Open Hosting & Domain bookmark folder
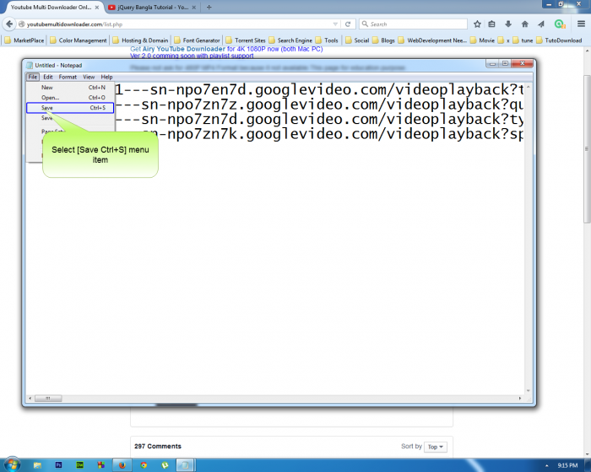591x472 pixels. [141, 40]
